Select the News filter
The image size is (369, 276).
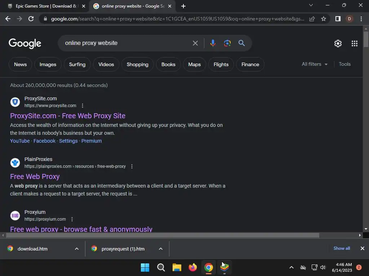(x=20, y=64)
